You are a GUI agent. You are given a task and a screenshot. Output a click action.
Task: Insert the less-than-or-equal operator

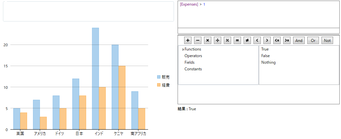pos(277,41)
